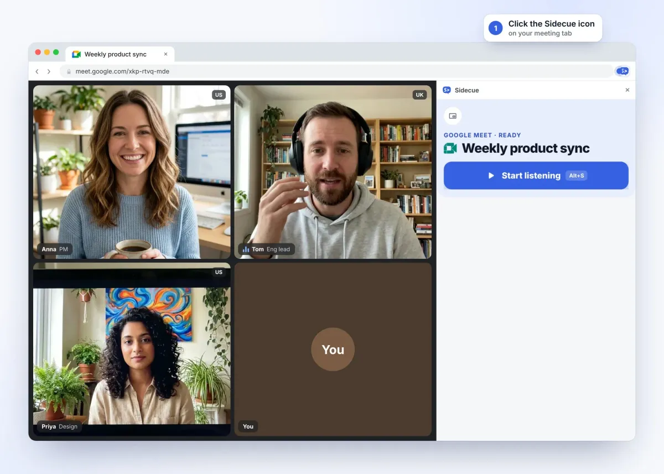Click the Priya Design name label
This screenshot has height=474, width=664.
pos(59,426)
